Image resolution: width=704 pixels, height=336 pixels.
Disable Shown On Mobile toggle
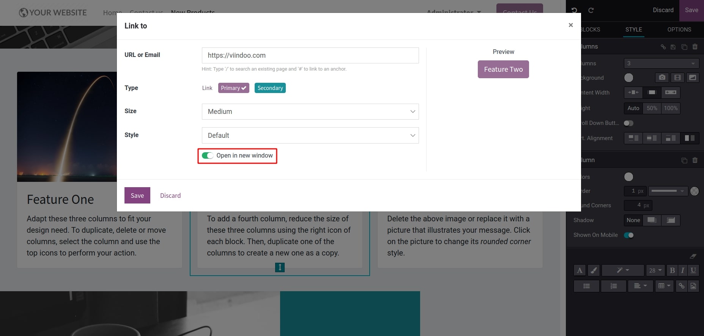pos(628,235)
